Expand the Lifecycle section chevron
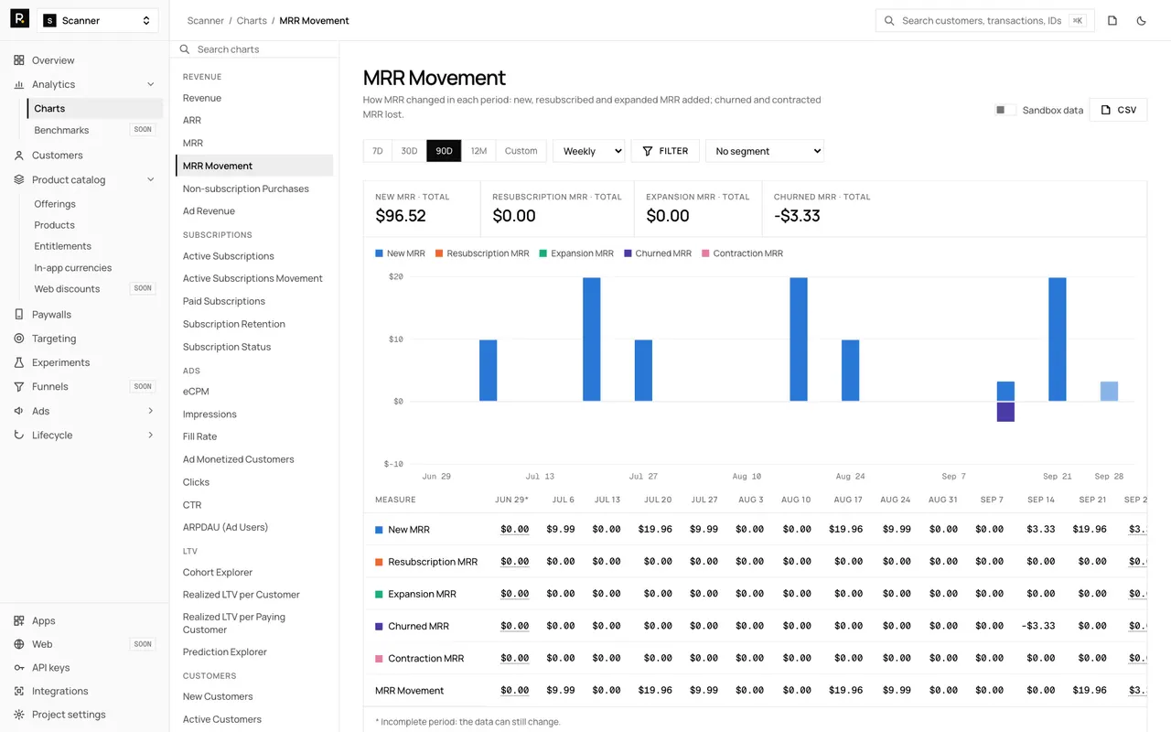The image size is (1171, 732). click(x=151, y=435)
